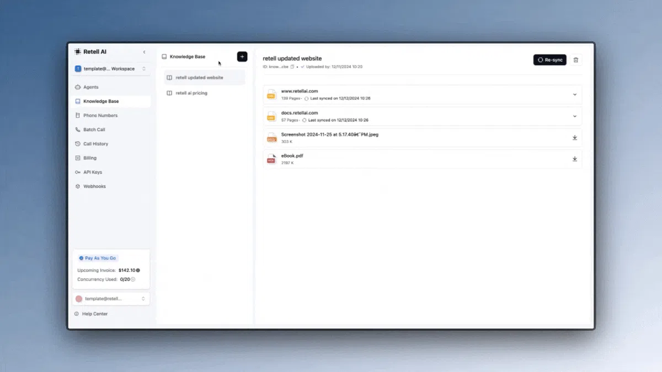This screenshot has width=662, height=372.
Task: Click the www.retellai.com title text
Action: click(300, 91)
